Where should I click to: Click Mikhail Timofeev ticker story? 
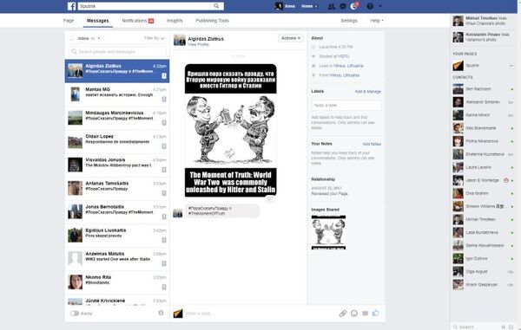point(484,21)
